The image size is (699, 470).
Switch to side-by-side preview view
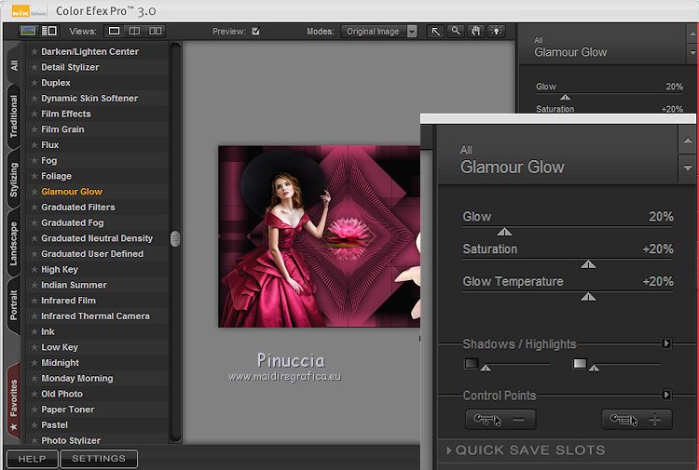(x=156, y=31)
